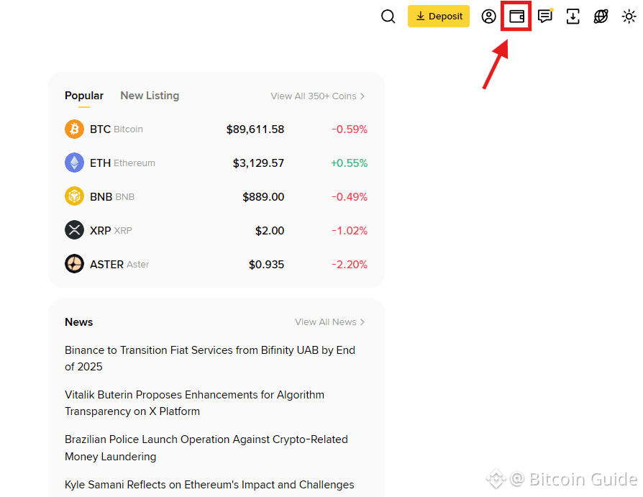Click the Bitcoin coin logo
This screenshot has width=643, height=497.
[x=74, y=129]
